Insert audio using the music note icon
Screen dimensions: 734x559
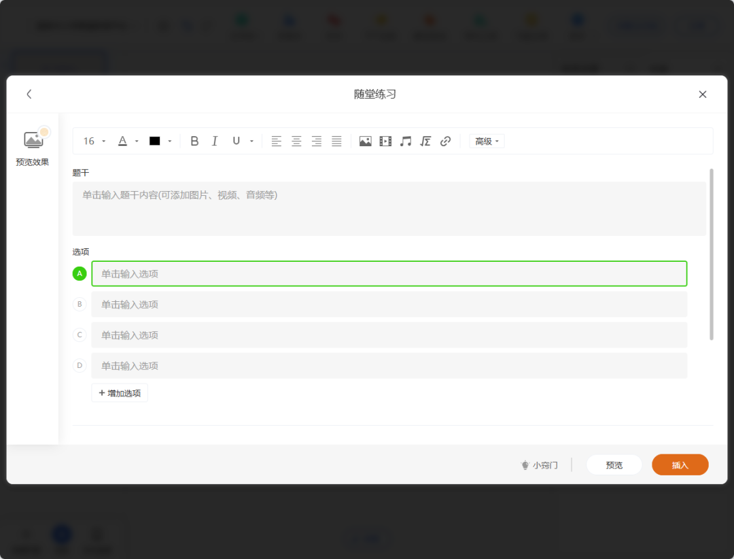[406, 141]
